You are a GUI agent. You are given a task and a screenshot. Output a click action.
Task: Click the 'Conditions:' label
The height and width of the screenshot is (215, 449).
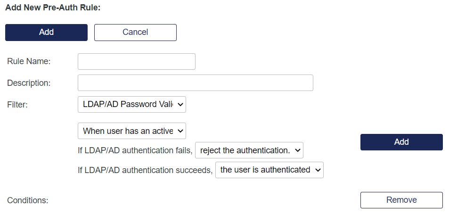click(x=28, y=200)
